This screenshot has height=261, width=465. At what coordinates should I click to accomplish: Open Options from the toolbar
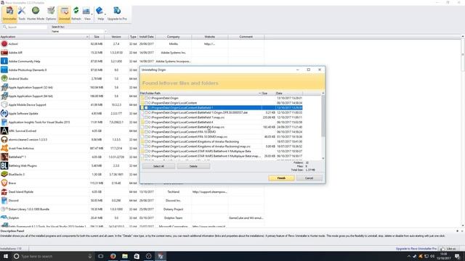[x=51, y=14]
